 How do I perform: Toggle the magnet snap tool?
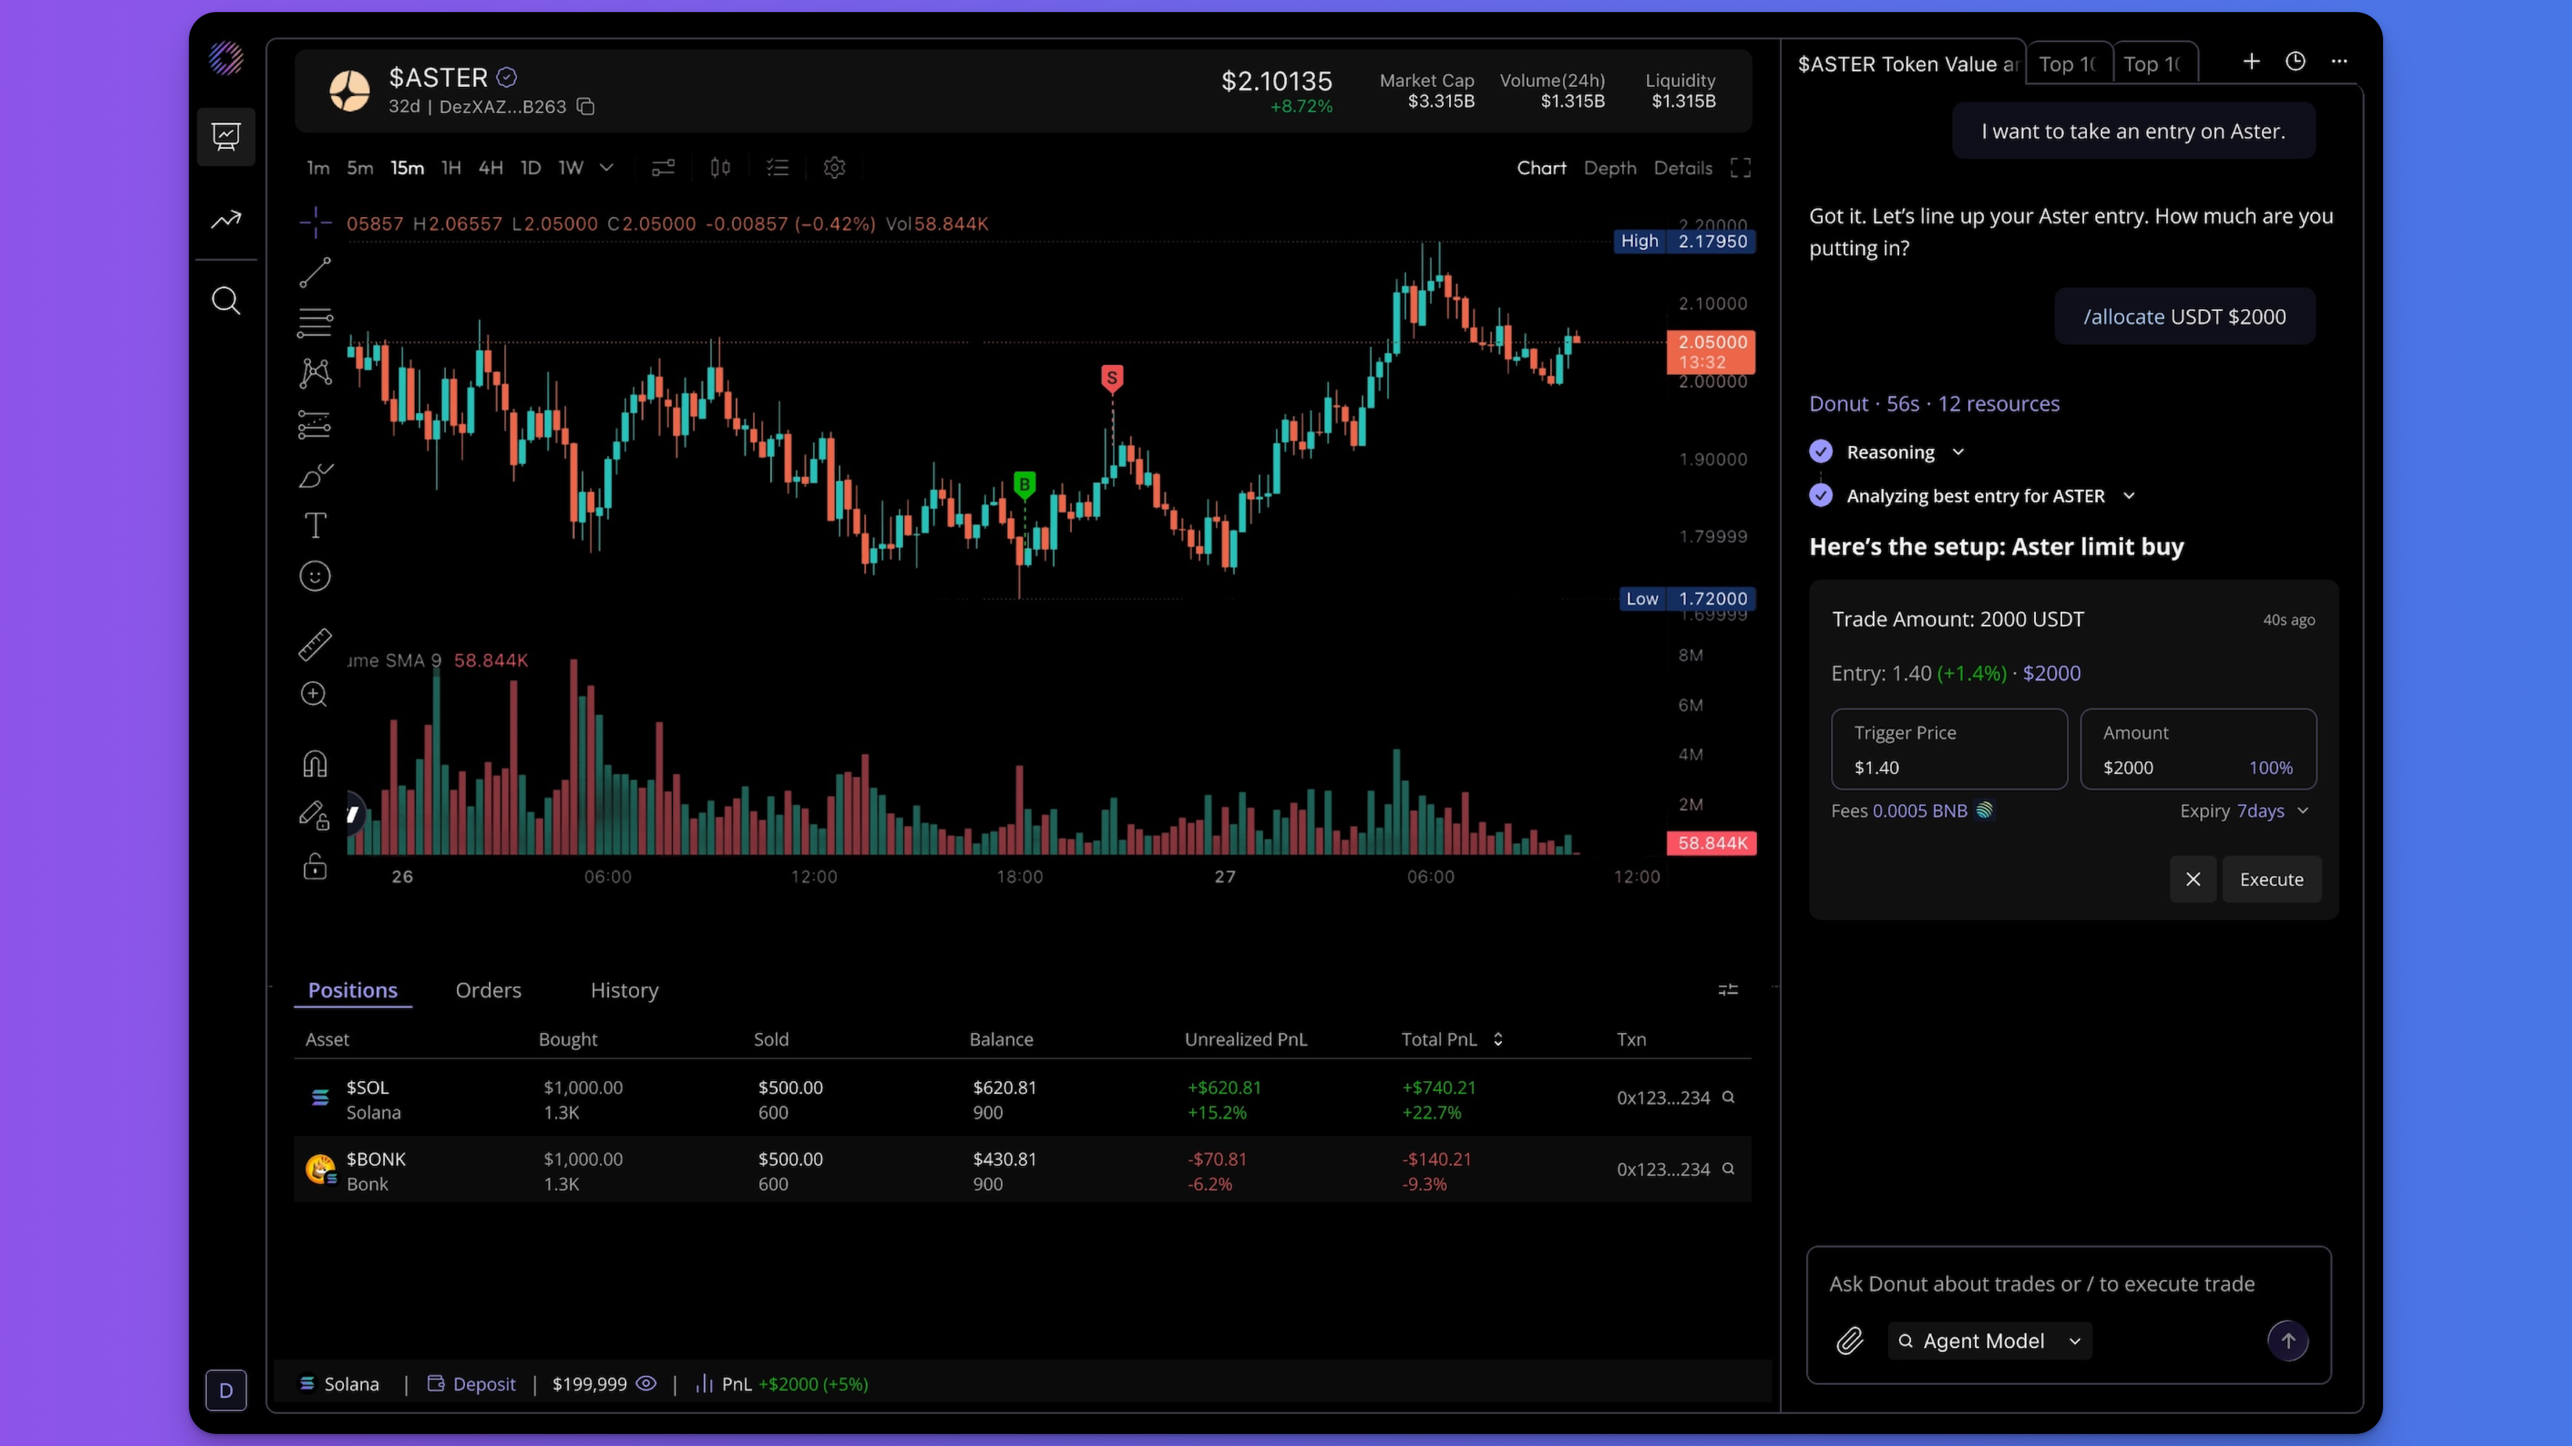click(x=315, y=764)
